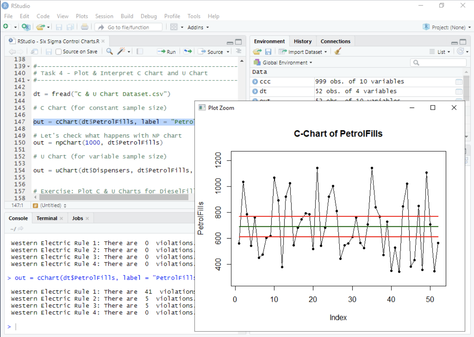Expand the ccc data object details
This screenshot has height=337, width=474.
tap(255, 82)
